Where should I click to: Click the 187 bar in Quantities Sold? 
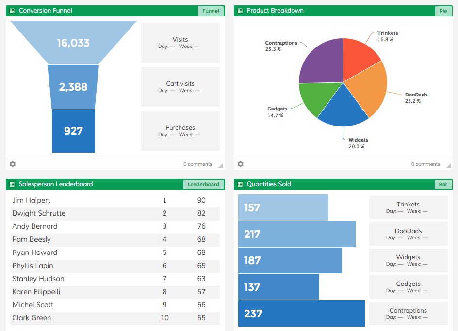(x=290, y=260)
